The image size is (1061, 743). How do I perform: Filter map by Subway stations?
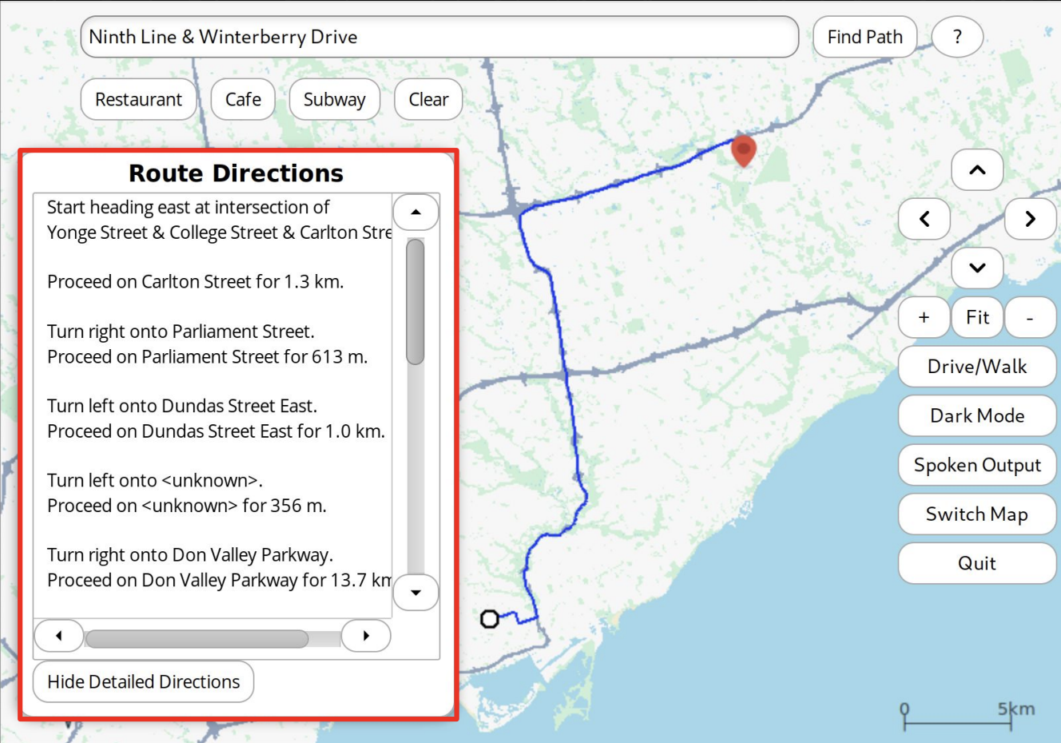click(x=334, y=99)
